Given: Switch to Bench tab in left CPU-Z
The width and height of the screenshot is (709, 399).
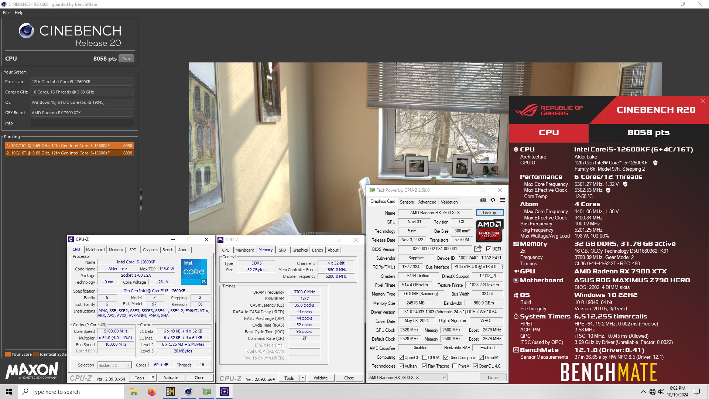Looking at the screenshot, I should (168, 250).
